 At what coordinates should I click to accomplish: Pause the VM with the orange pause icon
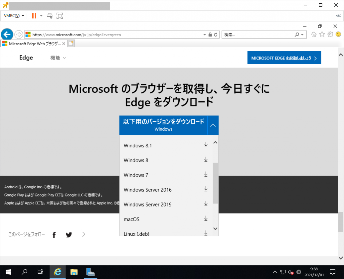tap(34, 16)
